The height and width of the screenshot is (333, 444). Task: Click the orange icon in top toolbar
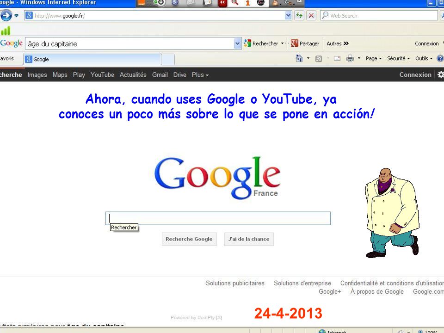point(141,3)
